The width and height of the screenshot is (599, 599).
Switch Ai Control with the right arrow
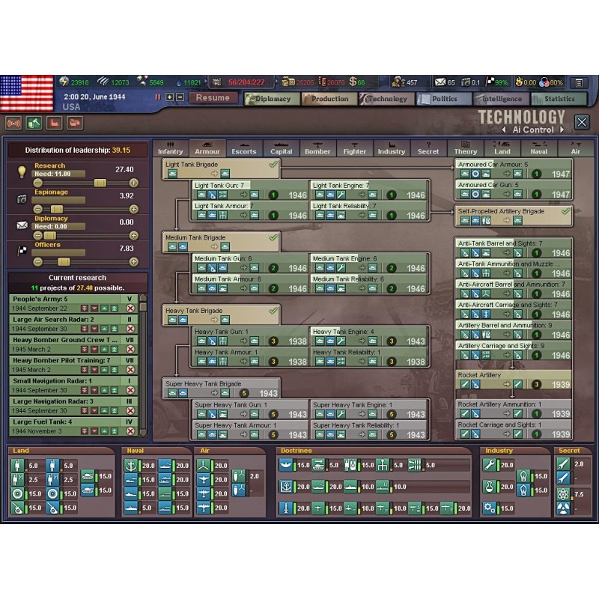pyautogui.click(x=561, y=130)
